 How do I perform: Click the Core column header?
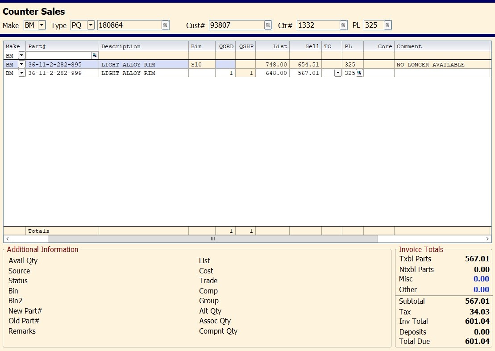[x=379, y=46]
